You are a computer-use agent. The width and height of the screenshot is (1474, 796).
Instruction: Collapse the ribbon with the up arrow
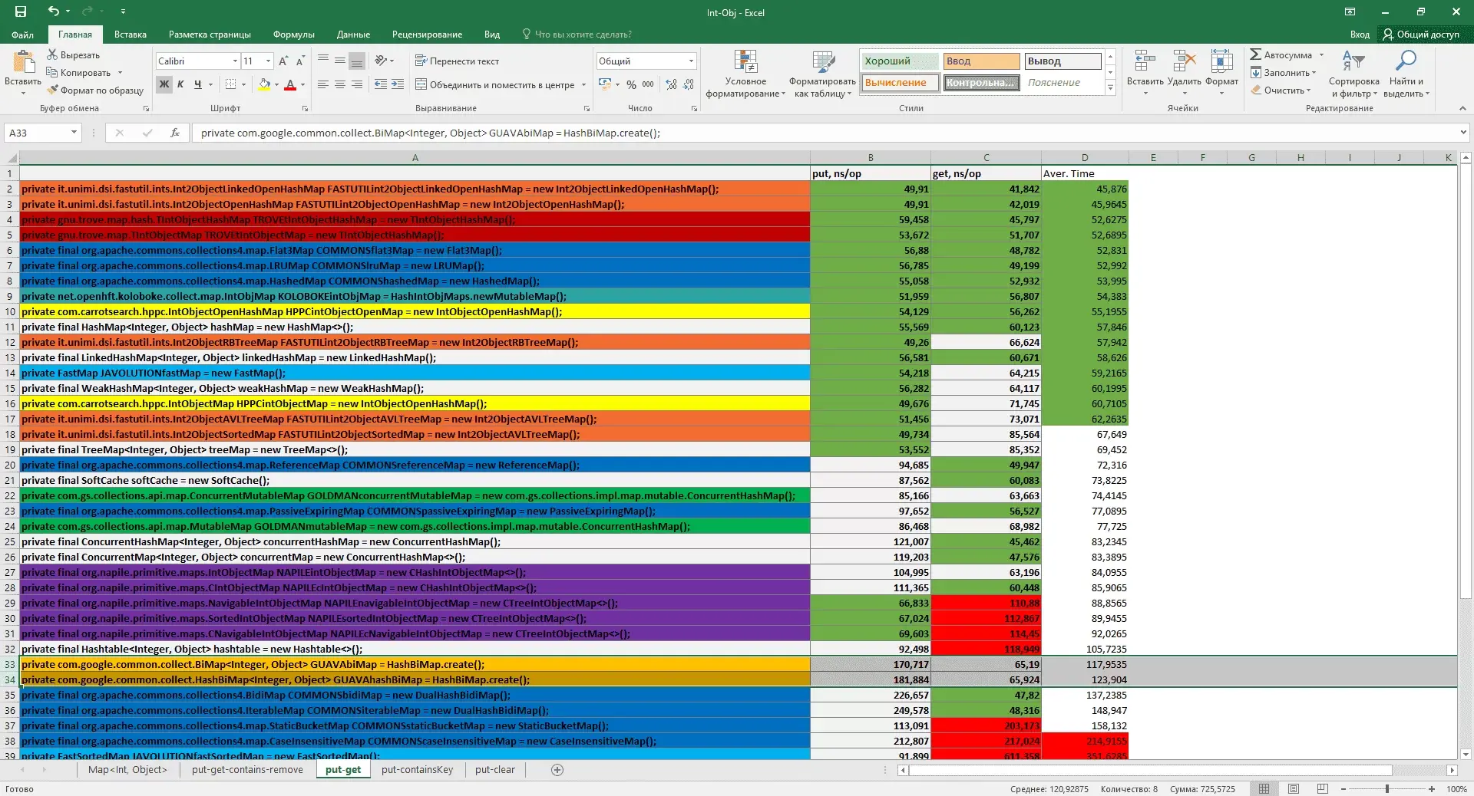pyautogui.click(x=1462, y=108)
